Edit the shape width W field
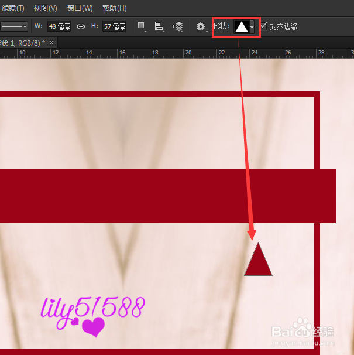Viewport: 354px width, 355px height. pyautogui.click(x=59, y=26)
